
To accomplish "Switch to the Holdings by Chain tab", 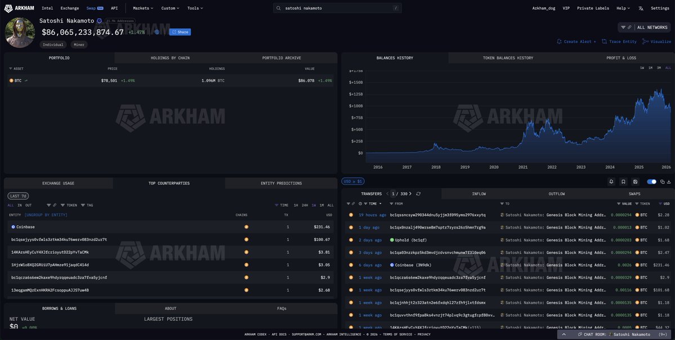I will click(x=170, y=58).
